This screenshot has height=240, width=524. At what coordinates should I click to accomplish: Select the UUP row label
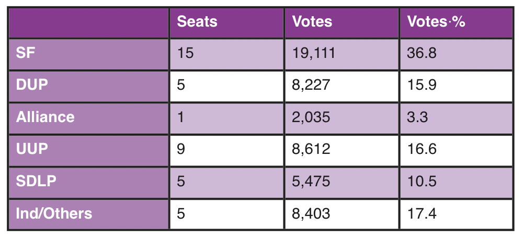(32, 149)
